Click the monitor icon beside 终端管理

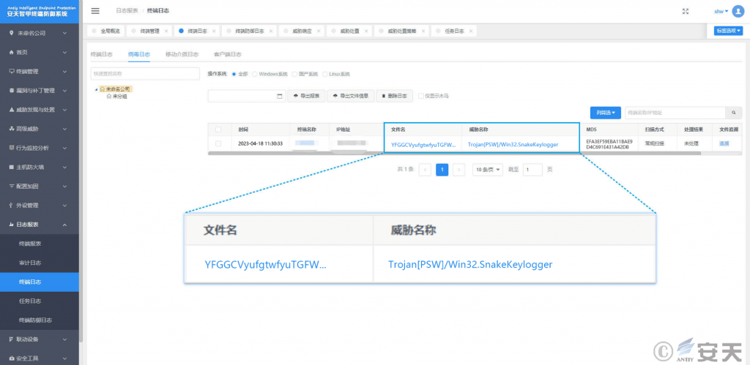(x=12, y=71)
